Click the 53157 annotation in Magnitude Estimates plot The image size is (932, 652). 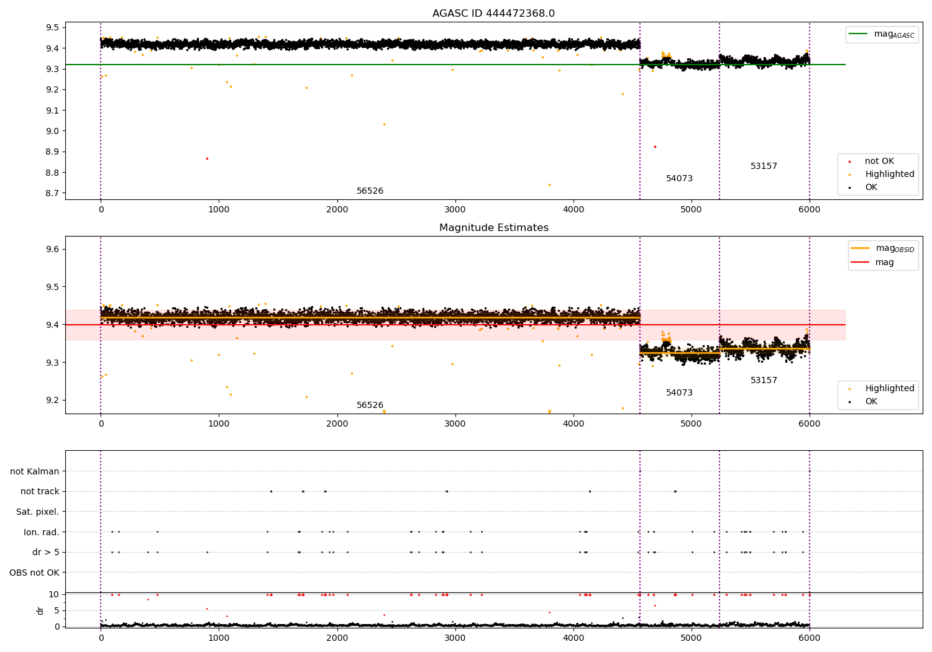click(x=764, y=381)
